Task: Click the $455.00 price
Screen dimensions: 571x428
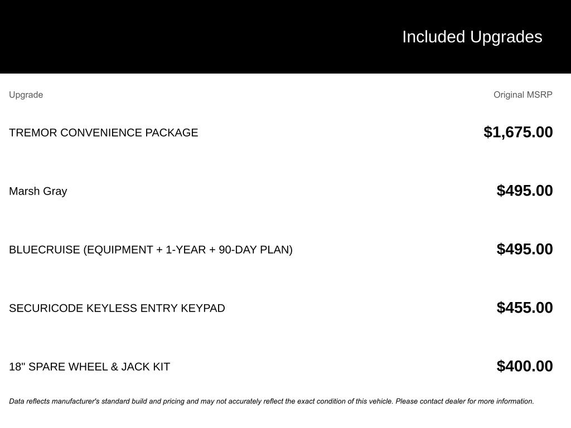Action: pyautogui.click(x=525, y=308)
